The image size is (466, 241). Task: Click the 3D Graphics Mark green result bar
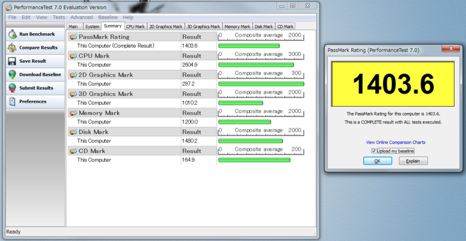241,103
